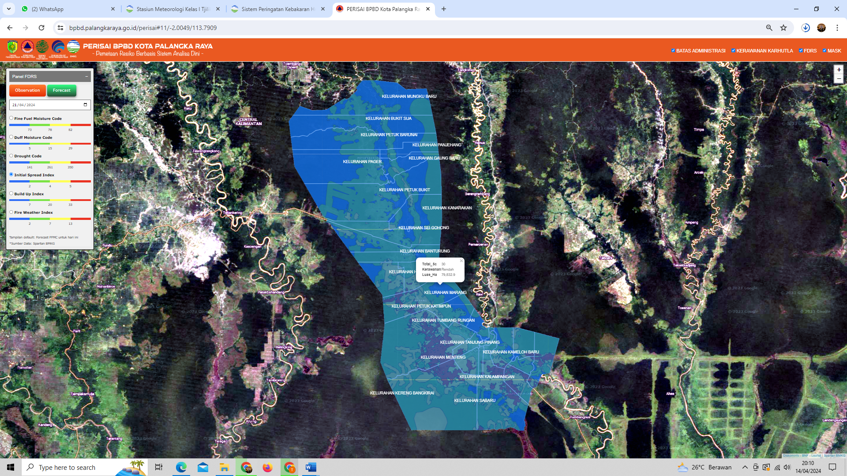Image resolution: width=847 pixels, height=476 pixels.
Task: Go back to the previous page
Action: coord(10,28)
